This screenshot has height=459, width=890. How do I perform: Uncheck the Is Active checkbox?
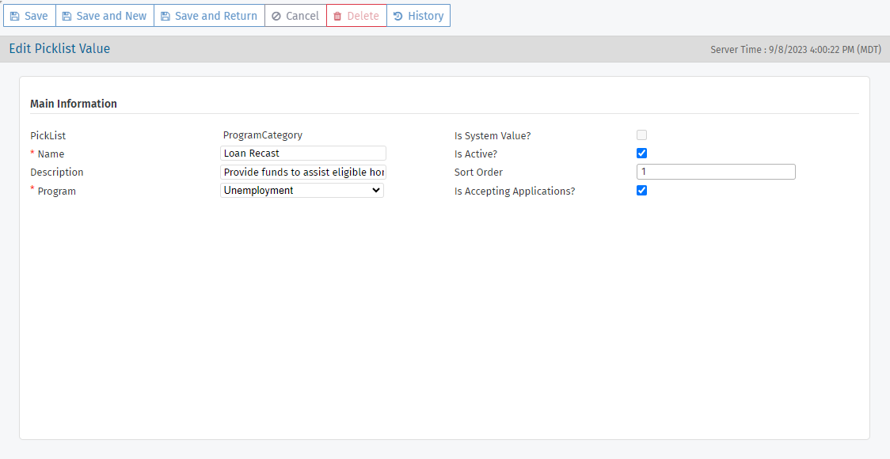[x=641, y=153]
